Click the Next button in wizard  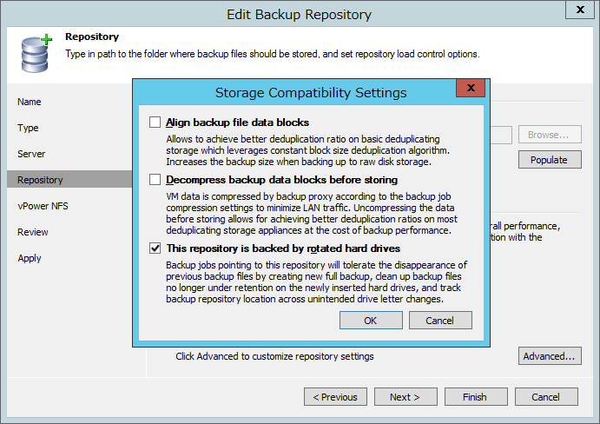(405, 397)
